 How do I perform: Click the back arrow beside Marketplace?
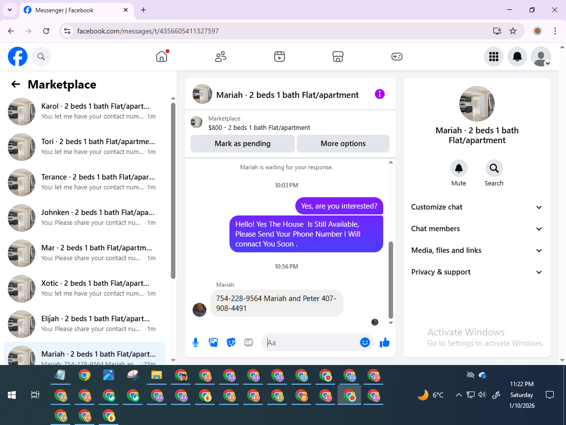coord(16,84)
